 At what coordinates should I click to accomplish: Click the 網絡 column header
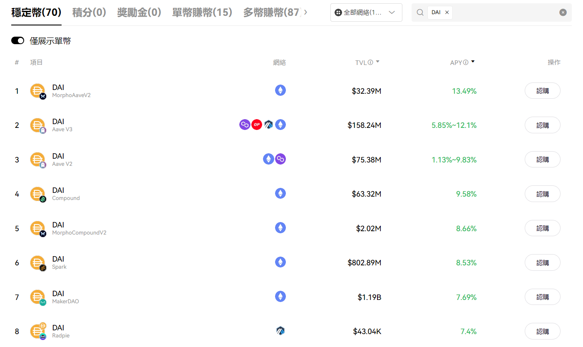[279, 62]
